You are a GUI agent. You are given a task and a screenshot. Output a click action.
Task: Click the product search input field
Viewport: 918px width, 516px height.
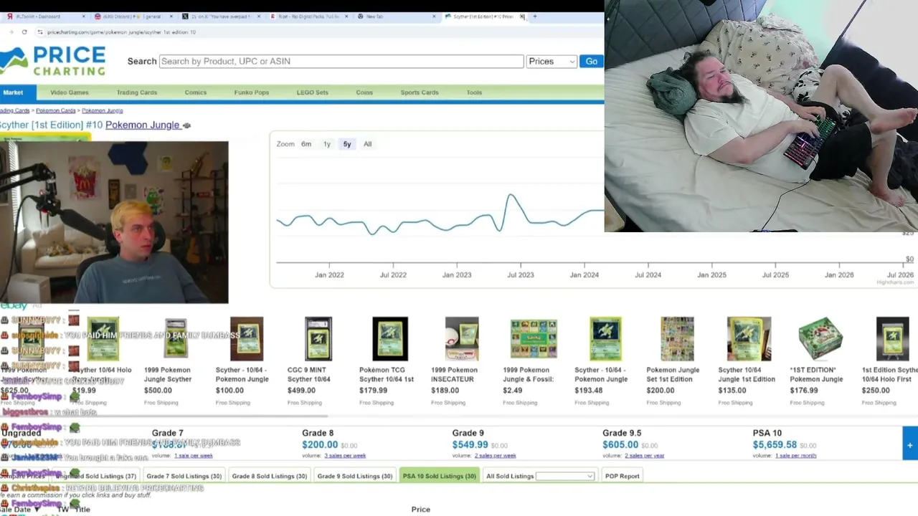coord(341,62)
